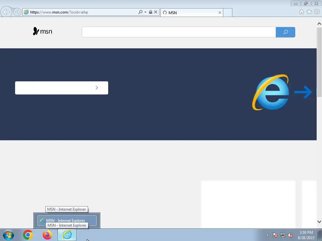Close the MSN tab
Image resolution: width=322 pixels, height=241 pixels.
pyautogui.click(x=220, y=13)
